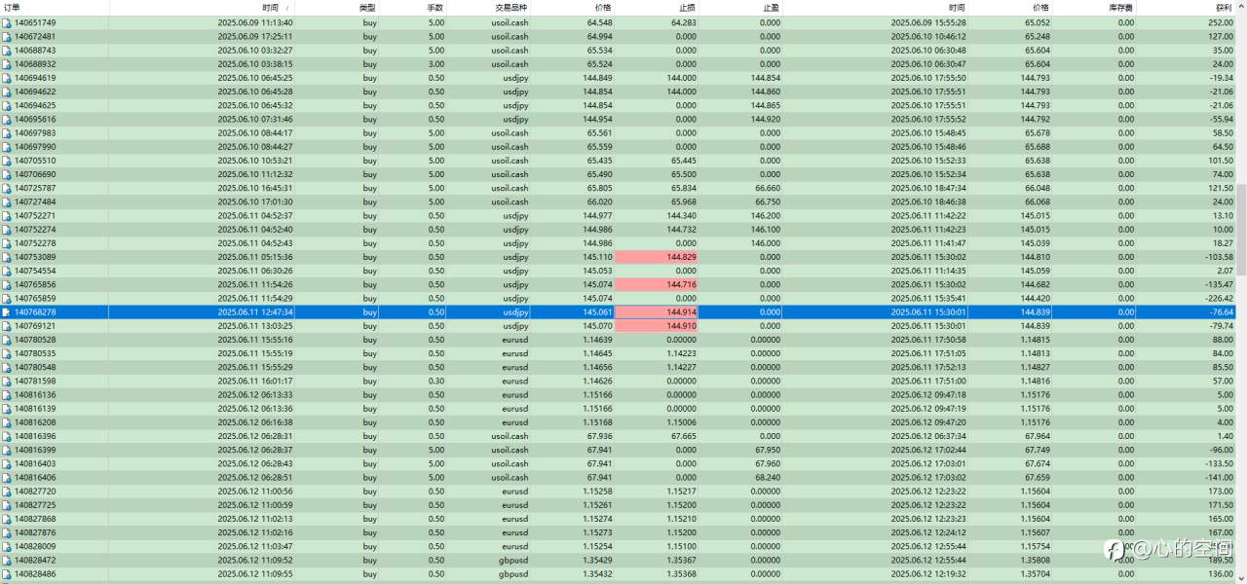Select order number 140765856
1247x584 pixels.
pyautogui.click(x=35, y=284)
